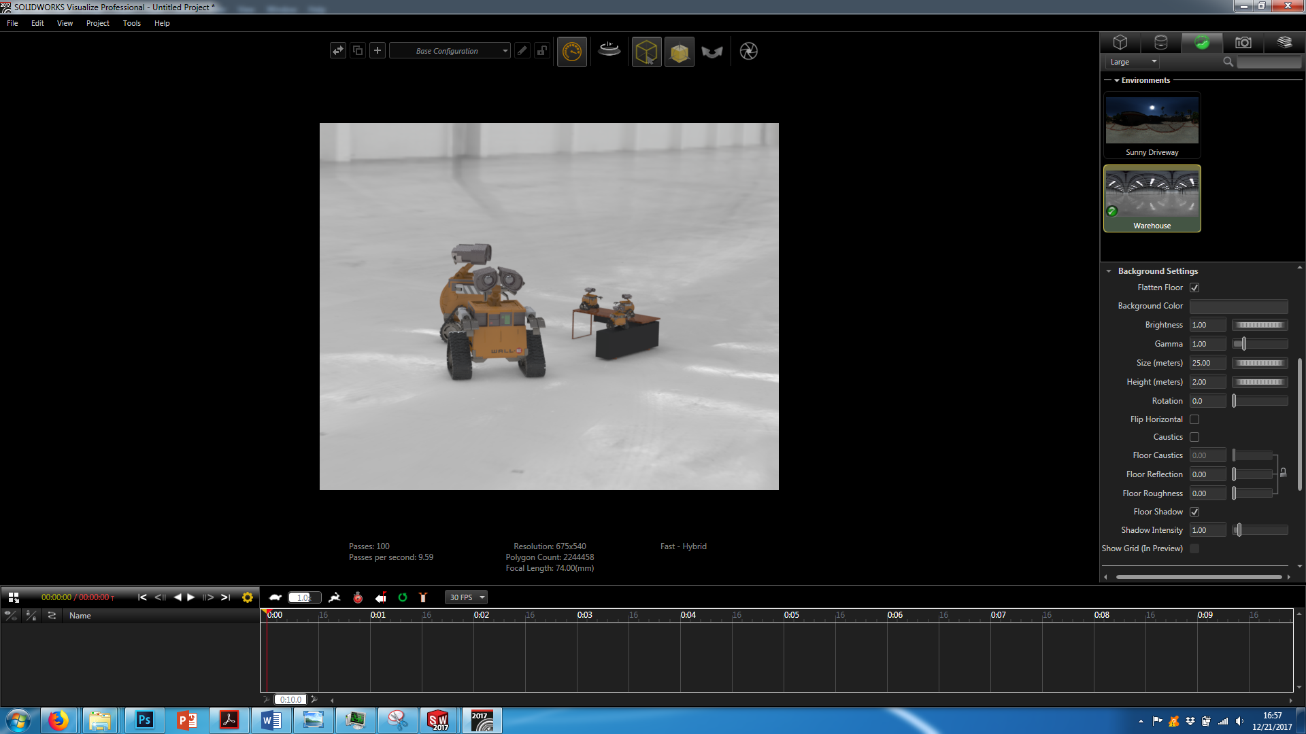
Task: Toggle the Floor Shadow checkbox
Action: [1194, 512]
